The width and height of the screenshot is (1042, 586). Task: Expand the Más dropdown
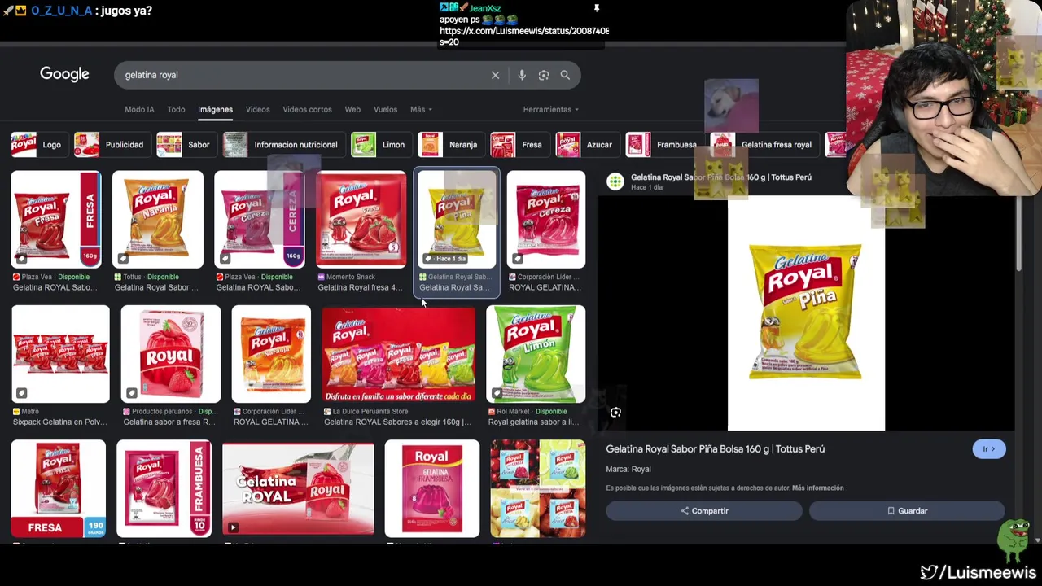tap(421, 109)
